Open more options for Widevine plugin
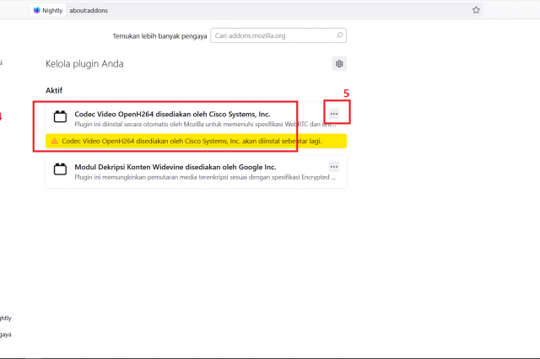 tap(335, 168)
